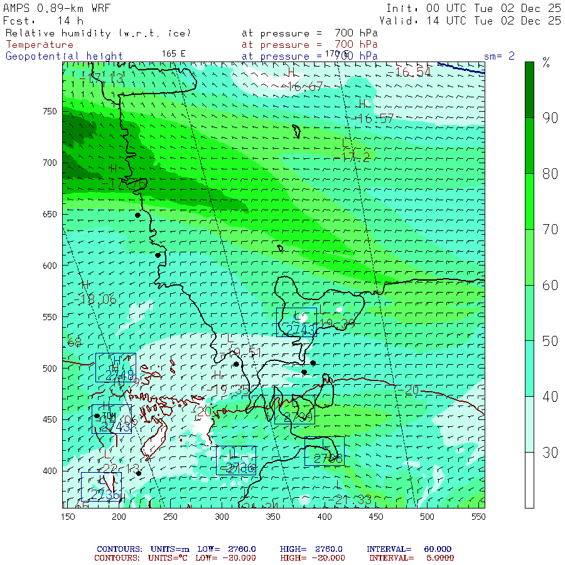Click the 'Fcst: 14 h' forecast label

click(x=43, y=21)
